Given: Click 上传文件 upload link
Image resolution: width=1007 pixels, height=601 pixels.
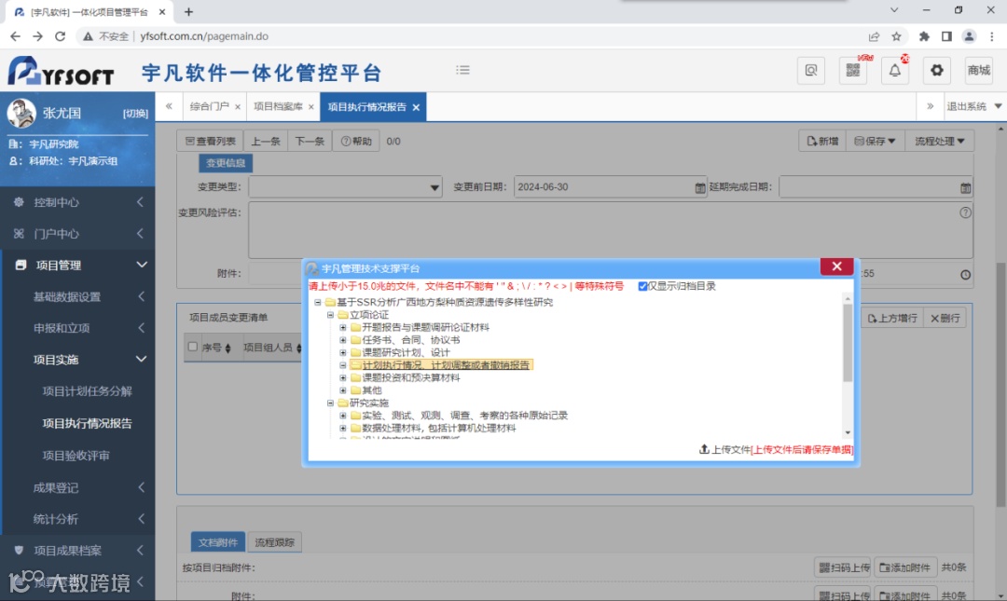Looking at the screenshot, I should click(725, 449).
